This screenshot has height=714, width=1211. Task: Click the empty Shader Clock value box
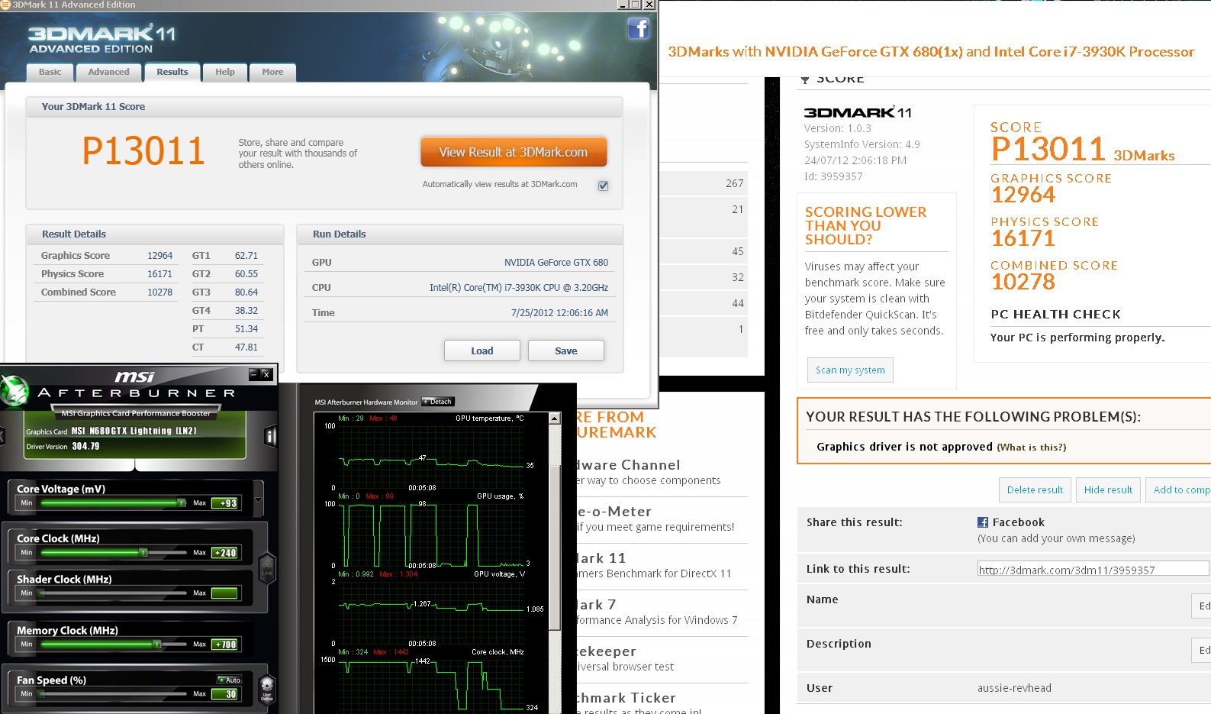click(x=225, y=593)
